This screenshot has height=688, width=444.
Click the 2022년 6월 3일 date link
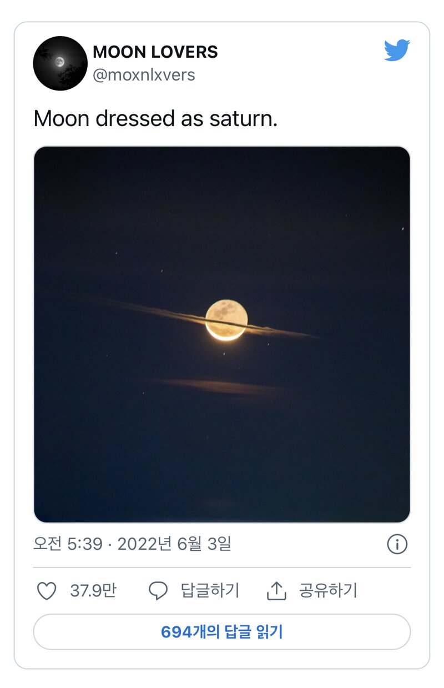tap(174, 544)
